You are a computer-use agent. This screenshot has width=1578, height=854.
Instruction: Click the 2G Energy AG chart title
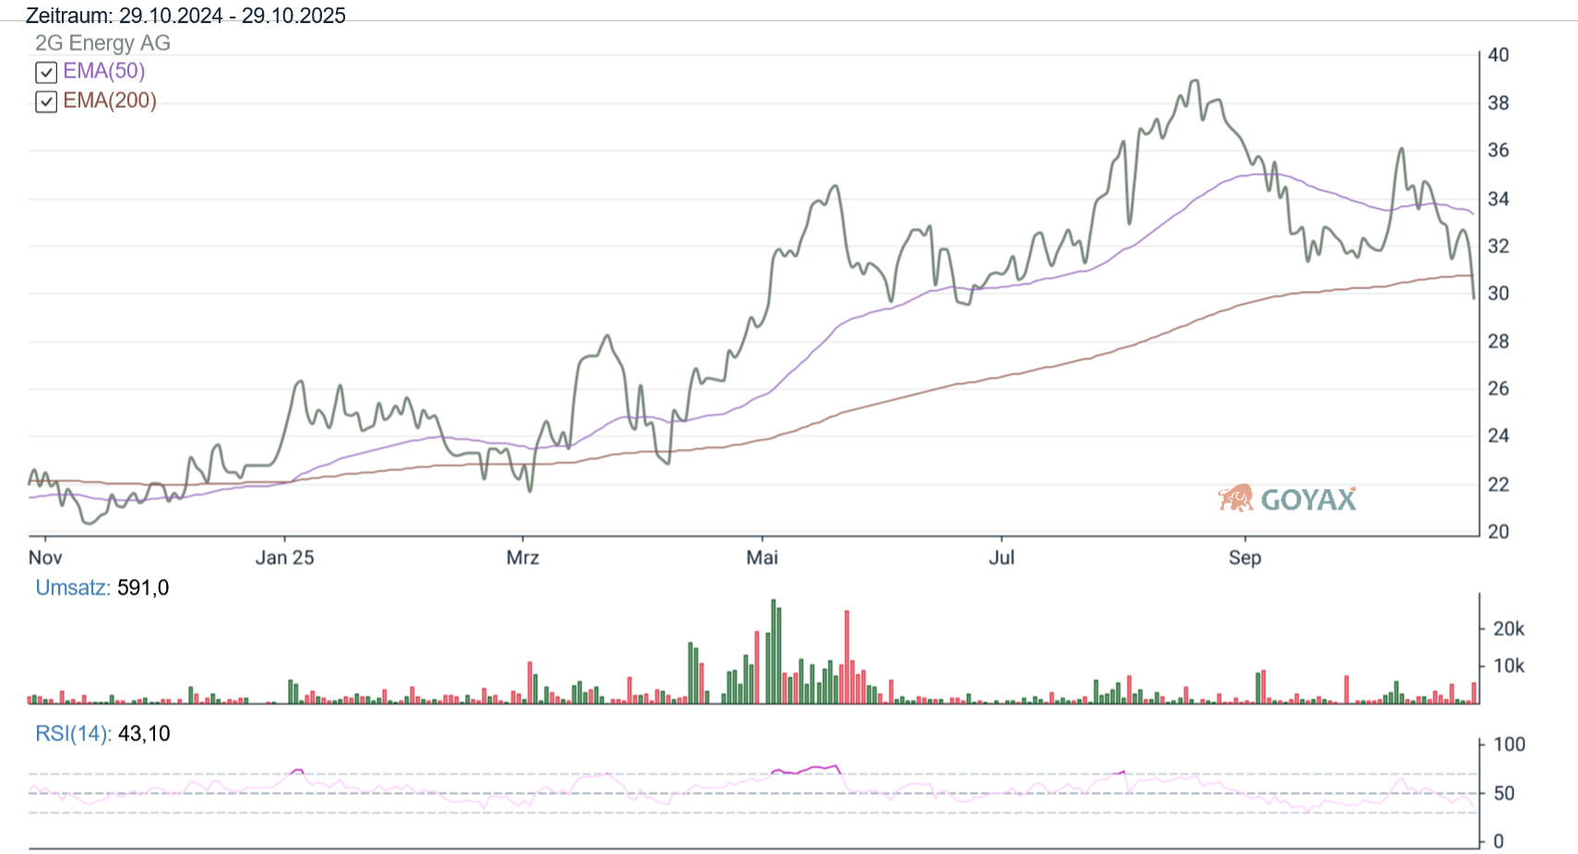point(102,42)
